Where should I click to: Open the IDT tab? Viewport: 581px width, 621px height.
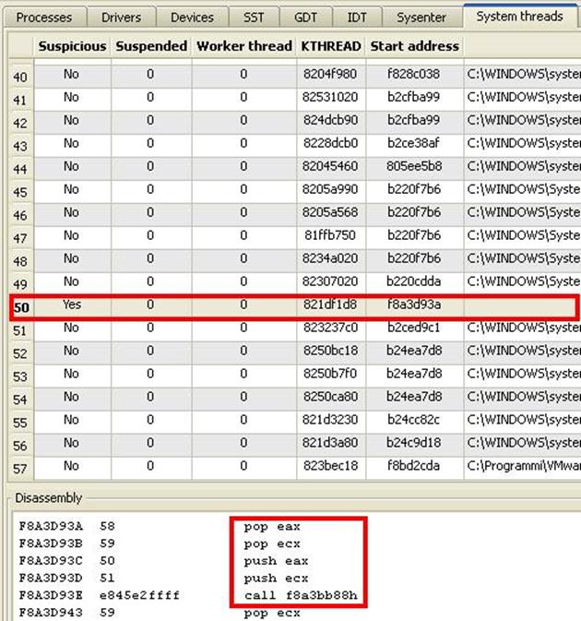[357, 18]
